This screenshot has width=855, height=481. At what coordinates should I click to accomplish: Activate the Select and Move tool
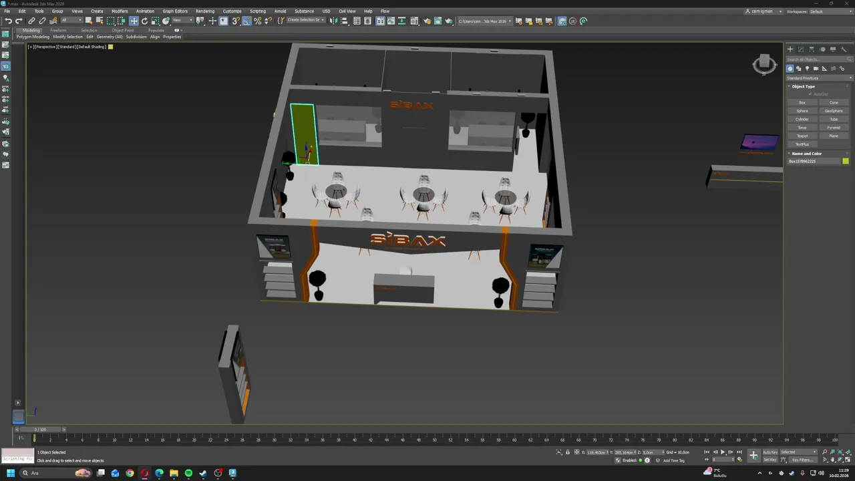click(x=134, y=21)
